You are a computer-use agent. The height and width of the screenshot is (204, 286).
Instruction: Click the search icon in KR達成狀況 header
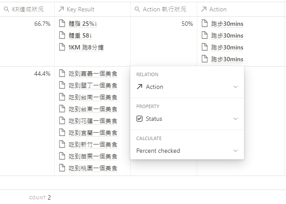7,9
